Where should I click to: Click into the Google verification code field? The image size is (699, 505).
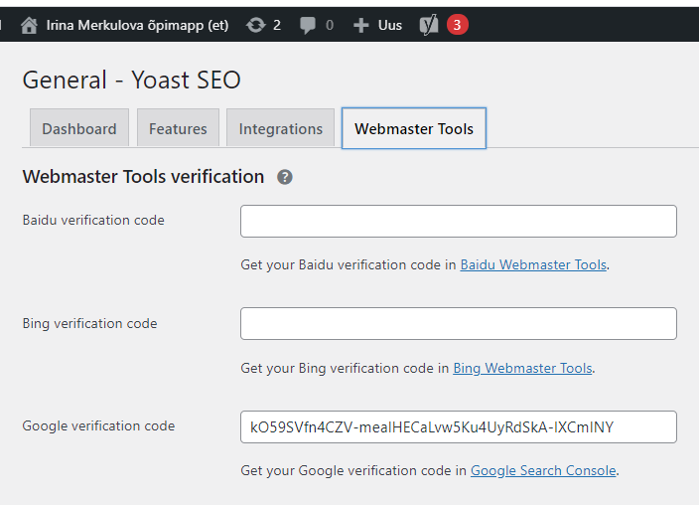(459, 426)
